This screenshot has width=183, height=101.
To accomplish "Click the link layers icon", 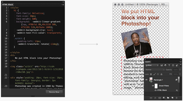I will pos(151,98).
